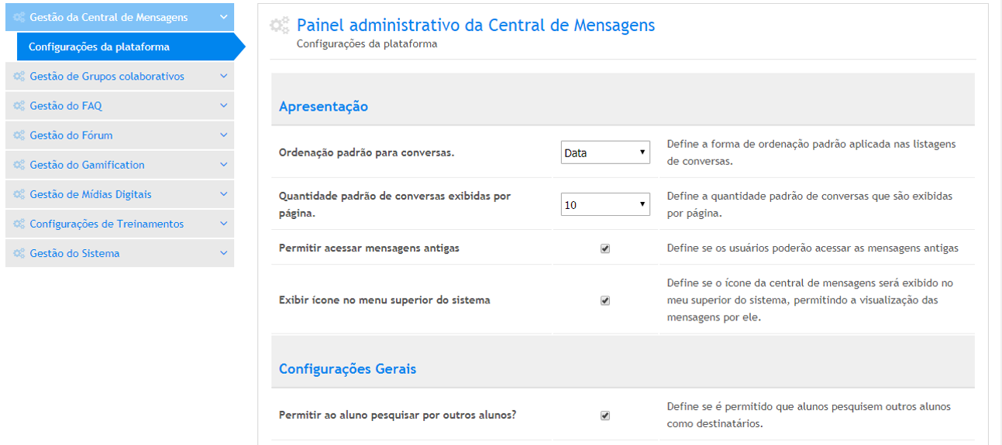Click the Painel administrativo page title gears icon
Image resolution: width=1002 pixels, height=445 pixels.
click(x=280, y=26)
